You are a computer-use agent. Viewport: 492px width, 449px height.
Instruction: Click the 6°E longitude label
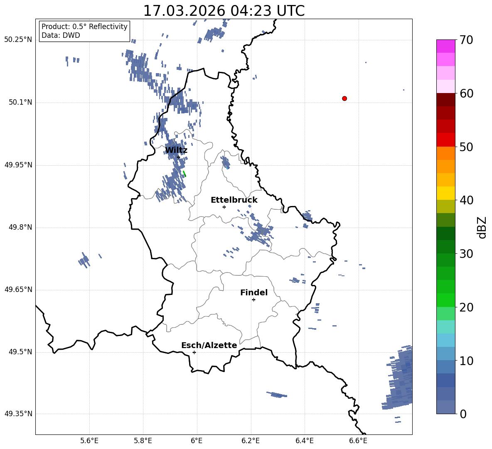pyautogui.click(x=197, y=441)
